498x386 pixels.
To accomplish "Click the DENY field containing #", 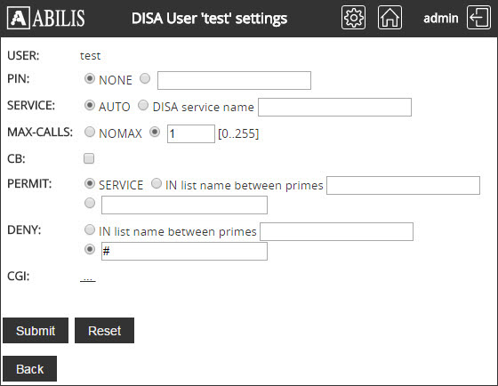I will [184, 252].
